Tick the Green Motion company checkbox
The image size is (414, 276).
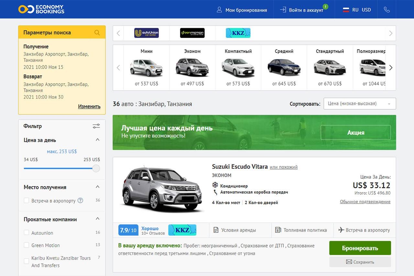tap(27, 245)
